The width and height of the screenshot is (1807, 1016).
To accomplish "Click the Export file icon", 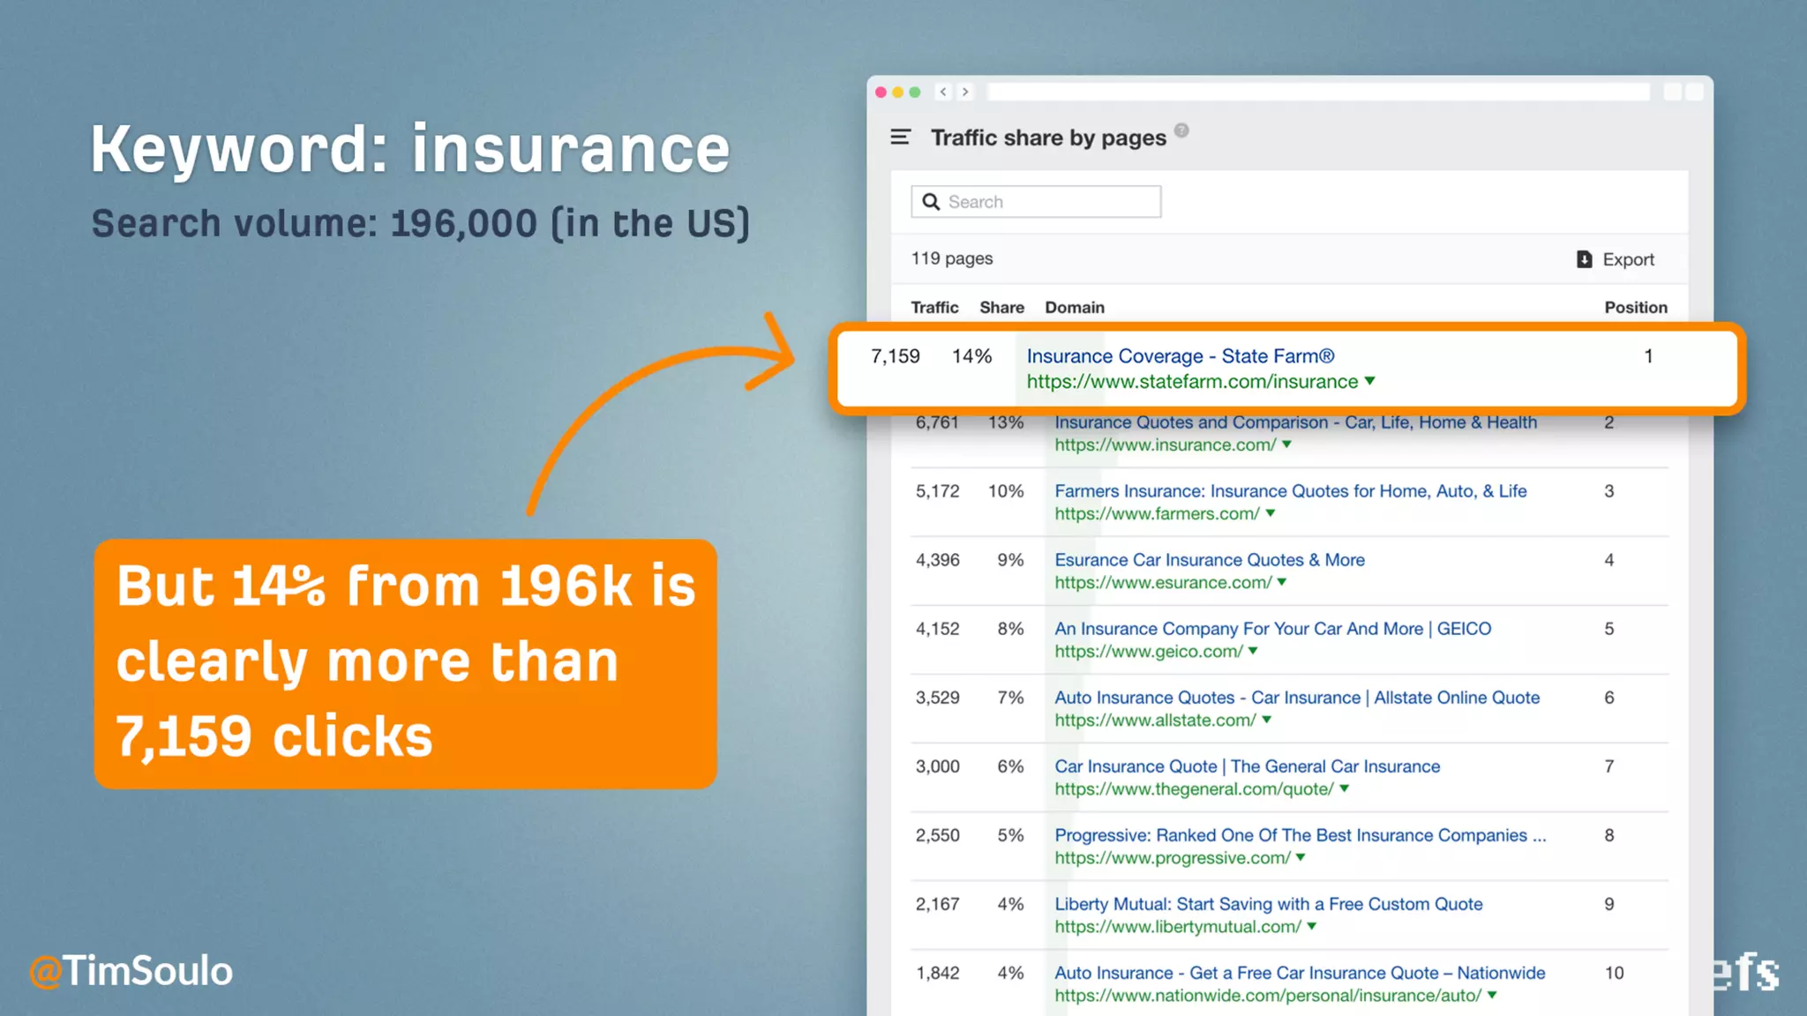I will point(1584,259).
